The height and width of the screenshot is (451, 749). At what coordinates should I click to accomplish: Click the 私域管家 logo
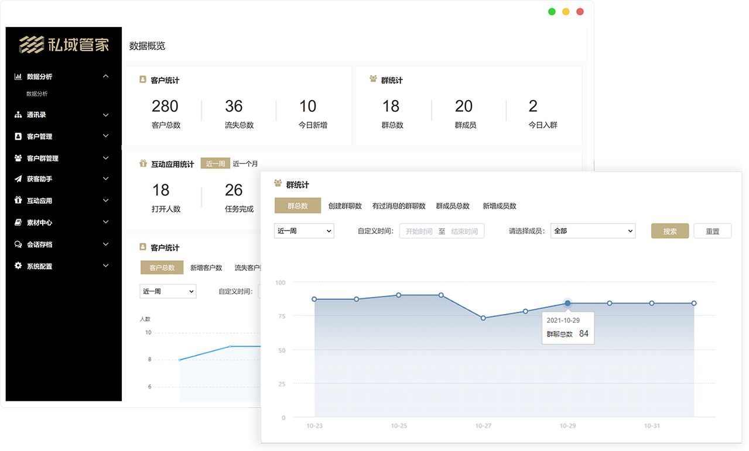point(64,44)
